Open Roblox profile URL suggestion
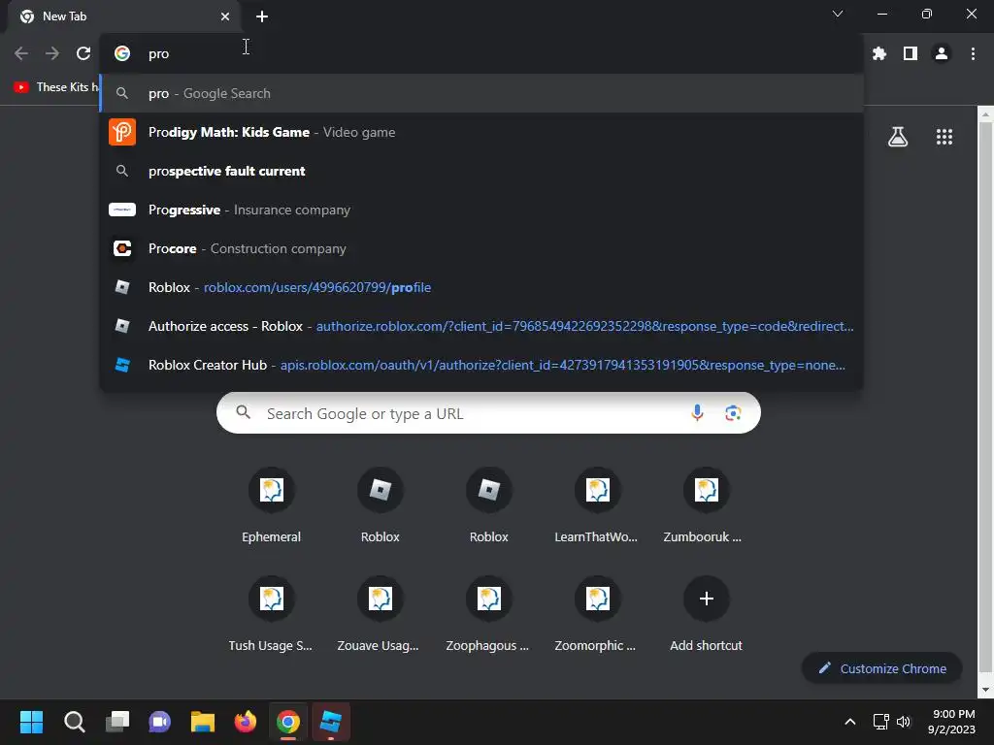 (481, 287)
